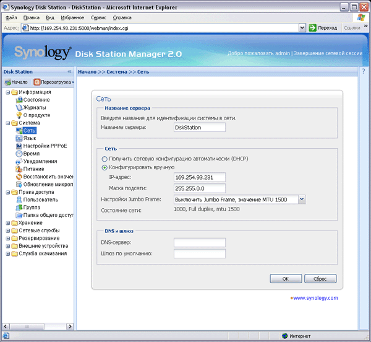Open the Папка общего доступа shared folder icon

click(19, 215)
